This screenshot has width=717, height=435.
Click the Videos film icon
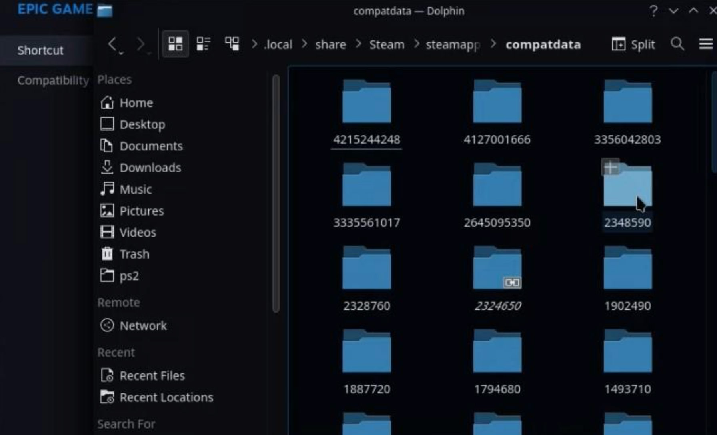click(x=107, y=232)
